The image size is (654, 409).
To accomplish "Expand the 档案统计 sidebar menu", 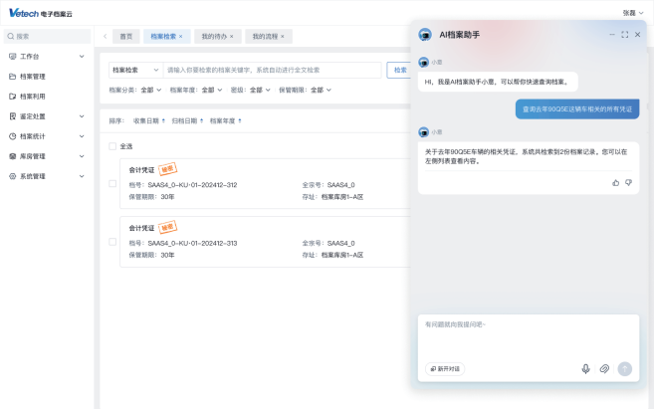I will coord(82,136).
